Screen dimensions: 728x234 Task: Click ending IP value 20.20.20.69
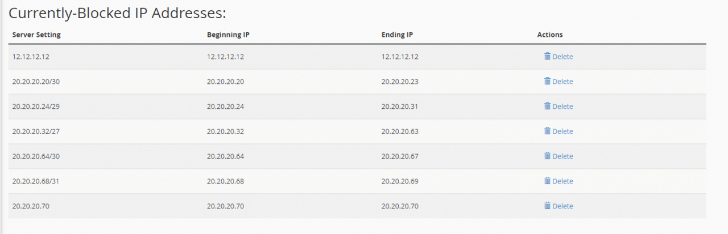(400, 181)
